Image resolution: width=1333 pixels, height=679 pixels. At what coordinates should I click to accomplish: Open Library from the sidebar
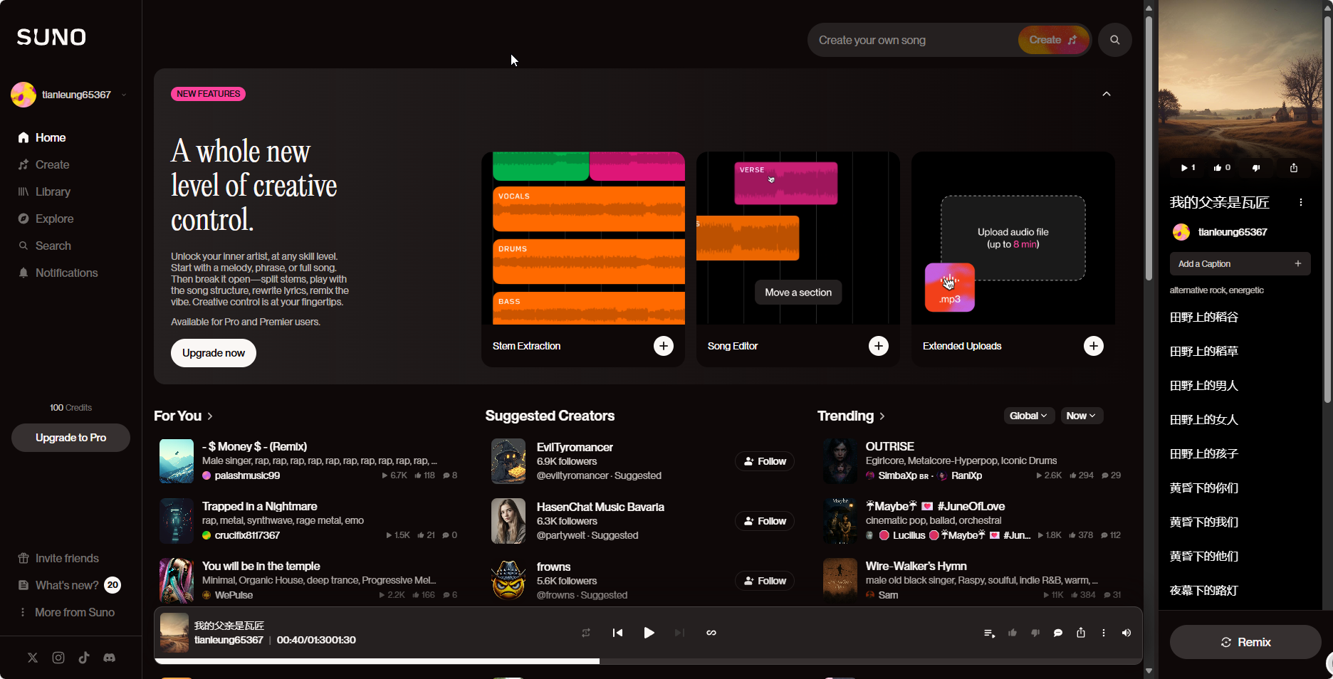pos(44,191)
